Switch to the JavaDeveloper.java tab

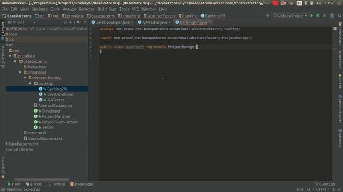tap(113, 22)
